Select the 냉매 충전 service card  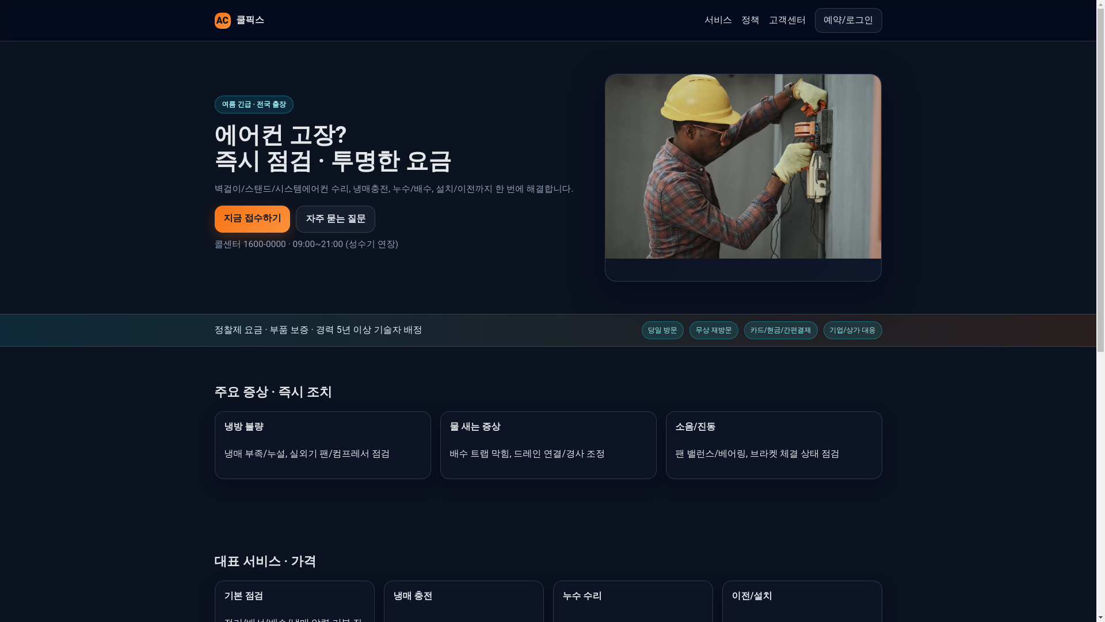[463, 600]
